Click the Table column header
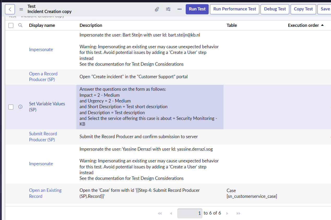Screen dimensions: 331x220 pyautogui.click(x=232, y=25)
